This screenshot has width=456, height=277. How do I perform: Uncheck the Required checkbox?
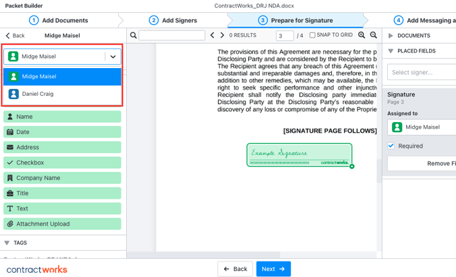click(391, 146)
